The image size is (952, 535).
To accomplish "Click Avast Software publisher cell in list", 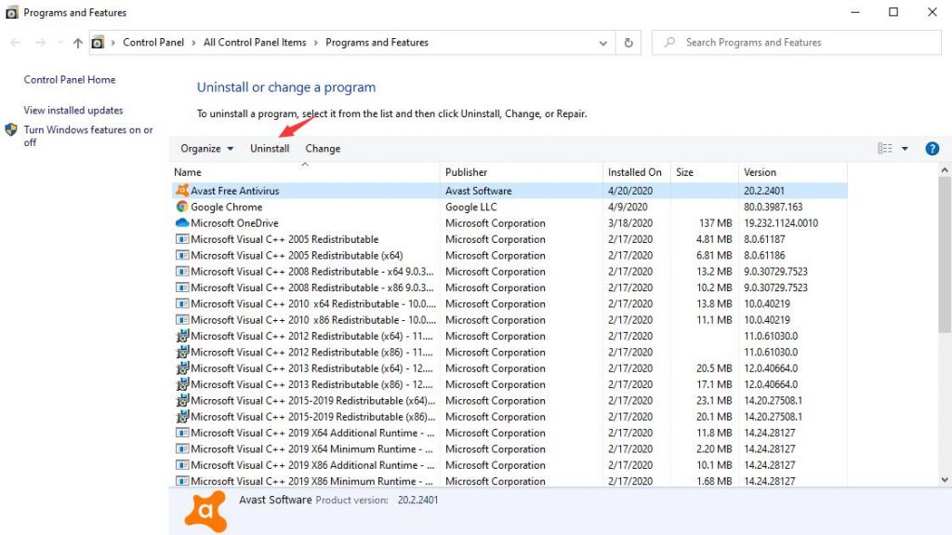I will click(479, 191).
